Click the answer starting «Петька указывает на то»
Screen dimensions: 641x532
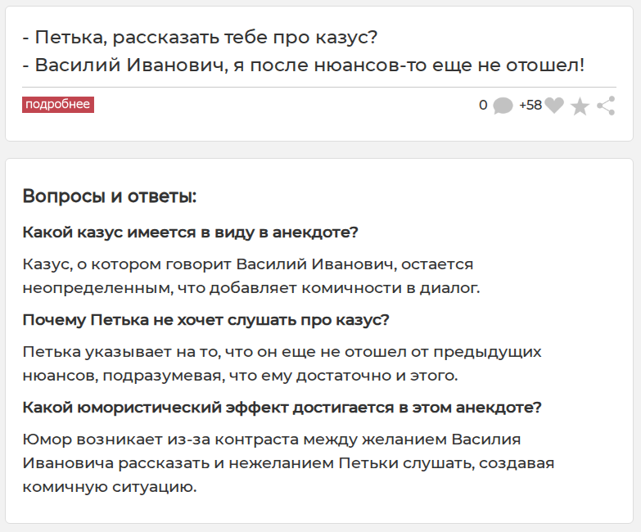(282, 353)
